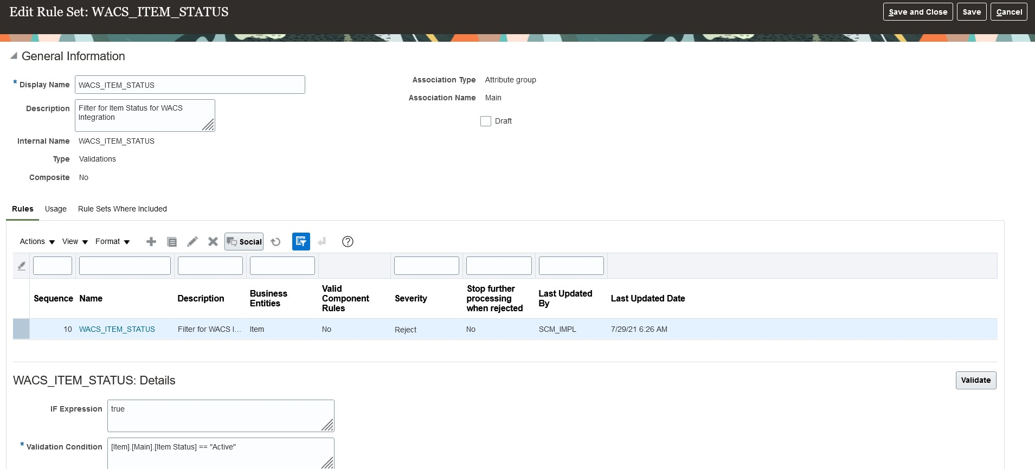
Task: Click the duplicate rule icon
Action: (x=172, y=242)
